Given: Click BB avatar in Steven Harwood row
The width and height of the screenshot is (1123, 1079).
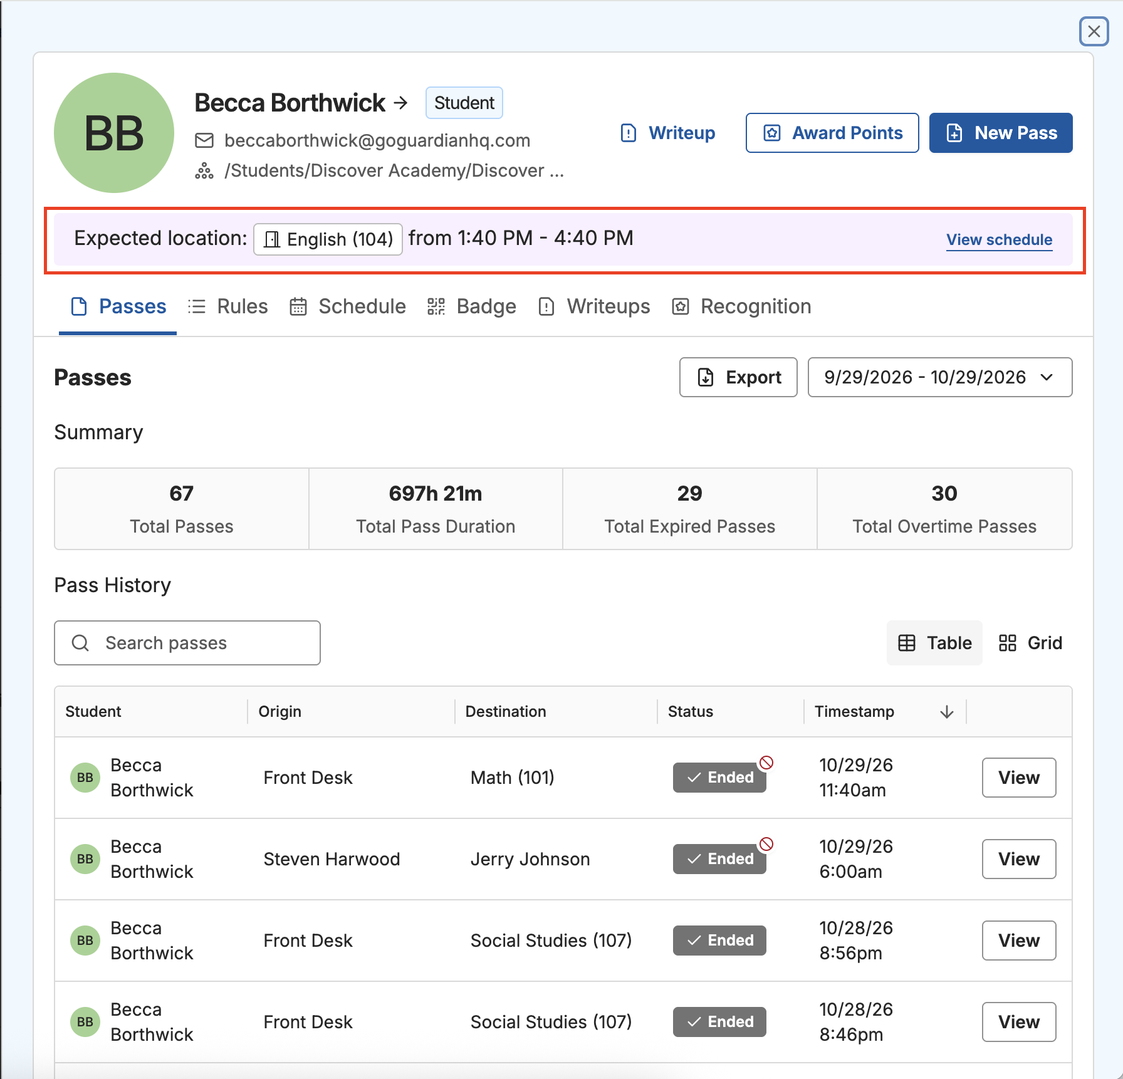Looking at the screenshot, I should tap(85, 859).
